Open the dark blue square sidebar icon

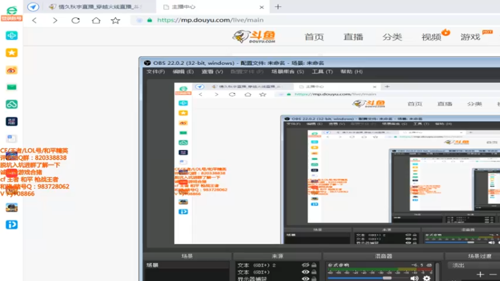pos(11,121)
